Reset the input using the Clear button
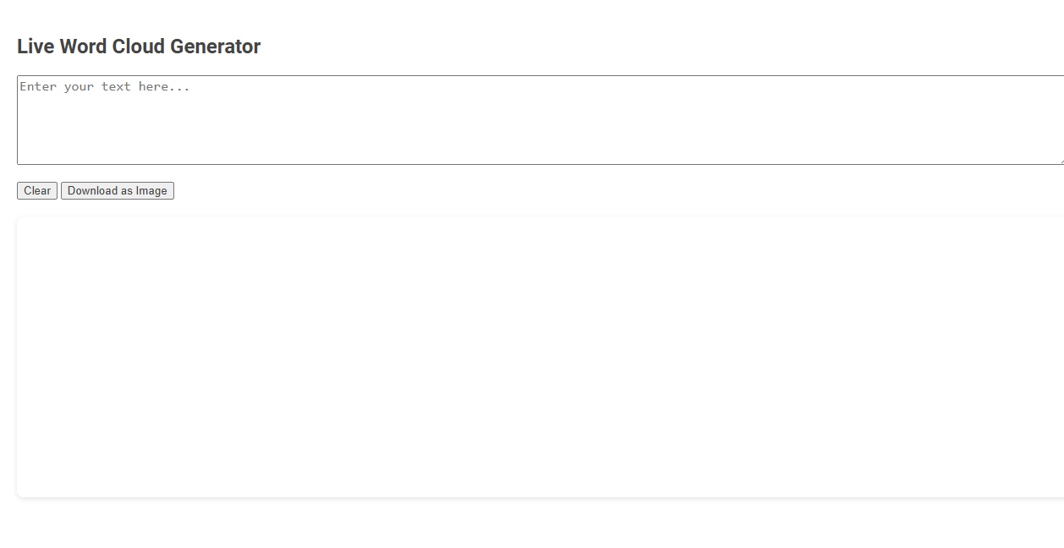The height and width of the screenshot is (548, 1064). (37, 191)
